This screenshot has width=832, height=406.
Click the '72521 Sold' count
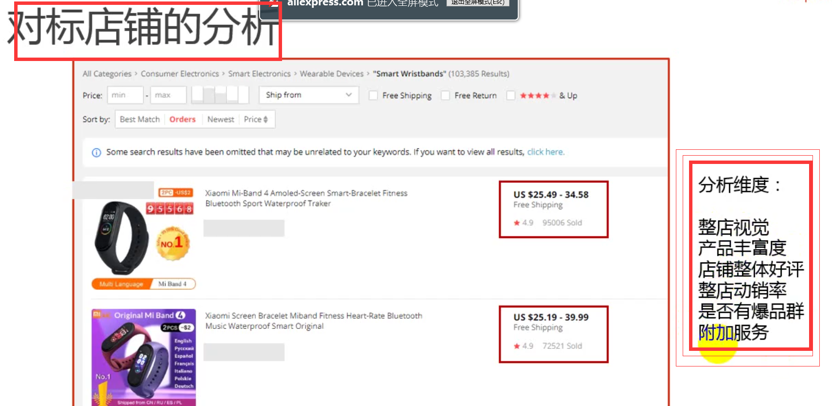pyautogui.click(x=562, y=346)
